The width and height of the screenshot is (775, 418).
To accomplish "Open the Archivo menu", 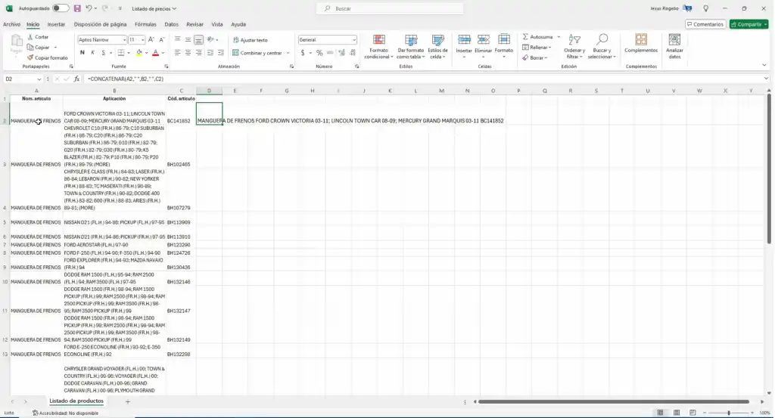I will coord(11,24).
